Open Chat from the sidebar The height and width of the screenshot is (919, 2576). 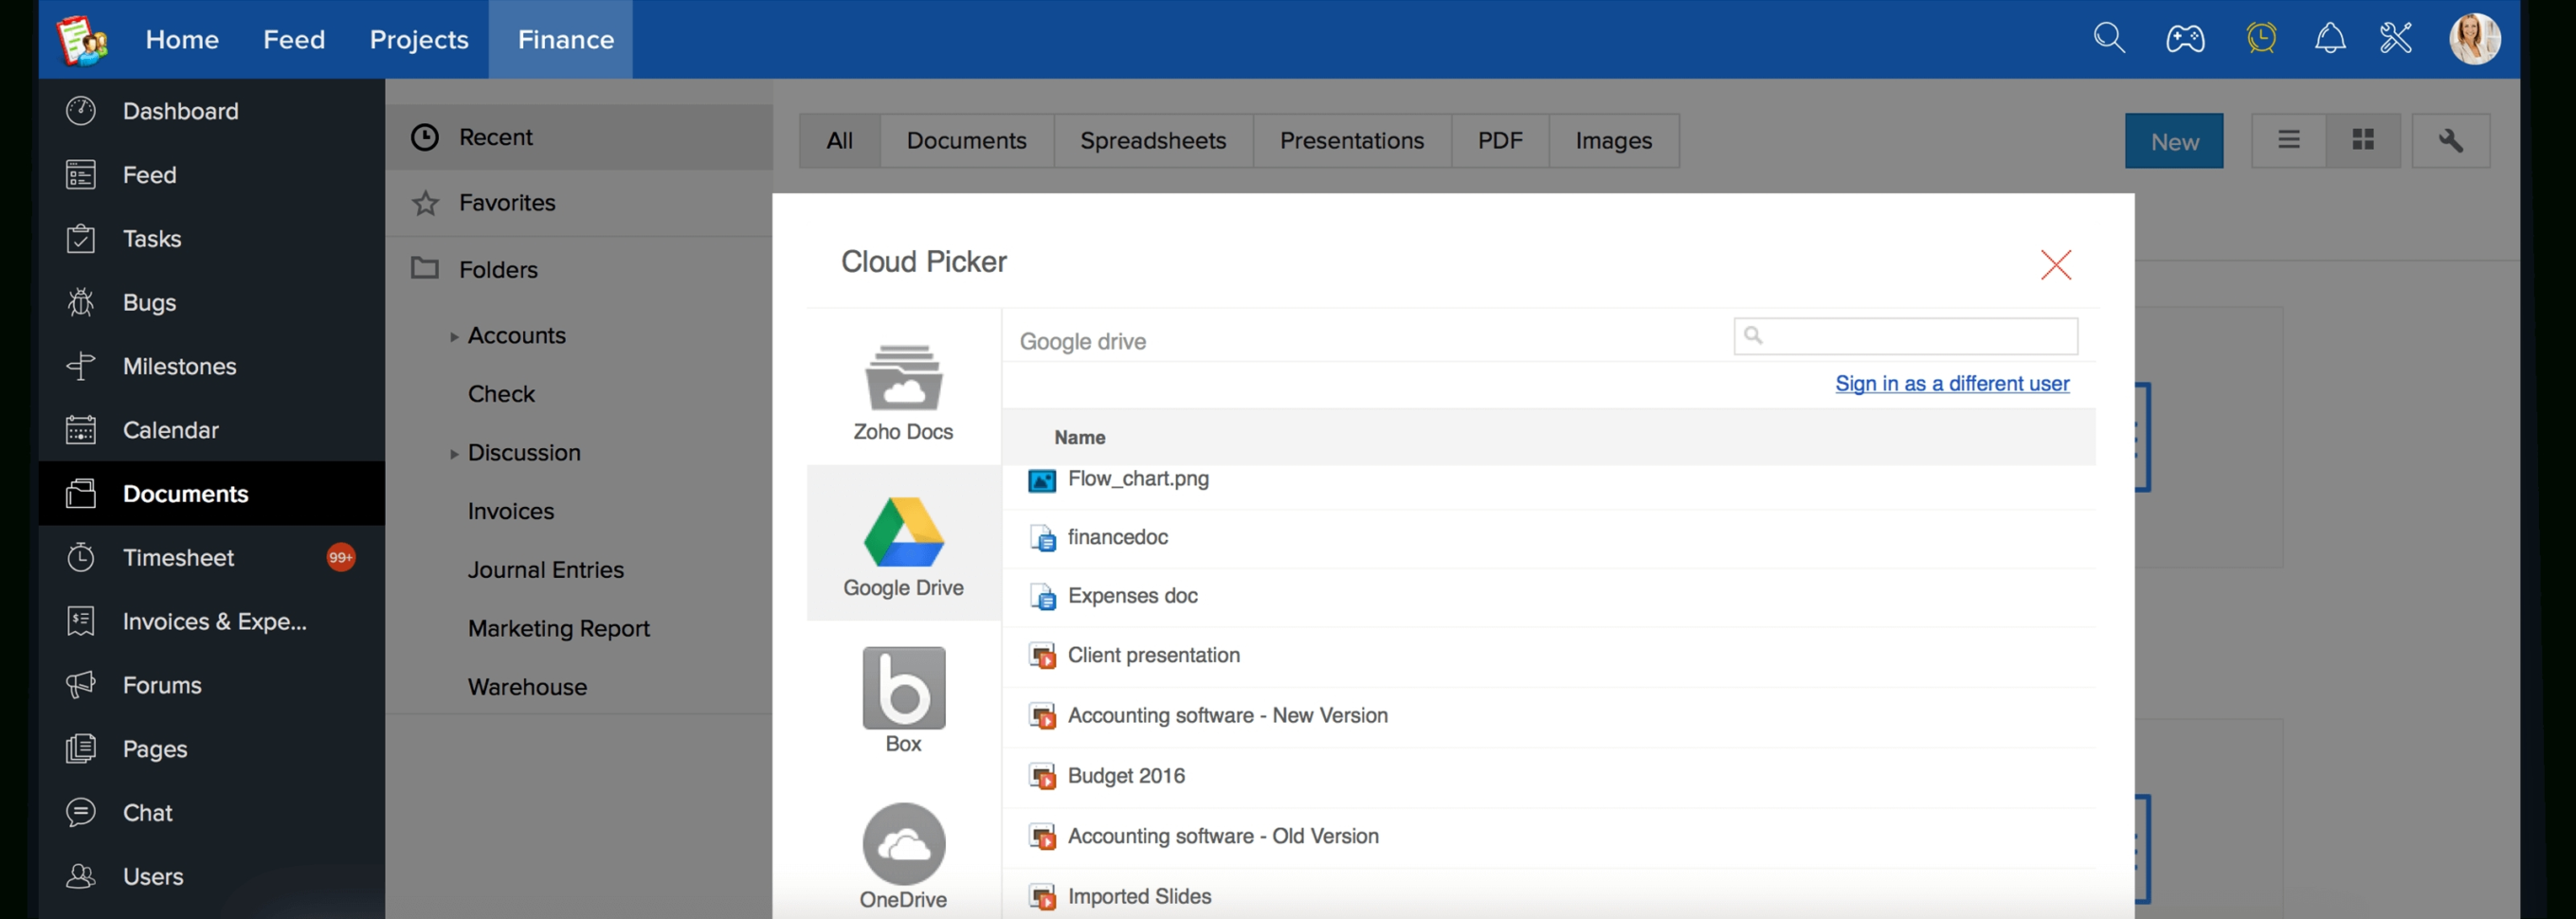147,812
